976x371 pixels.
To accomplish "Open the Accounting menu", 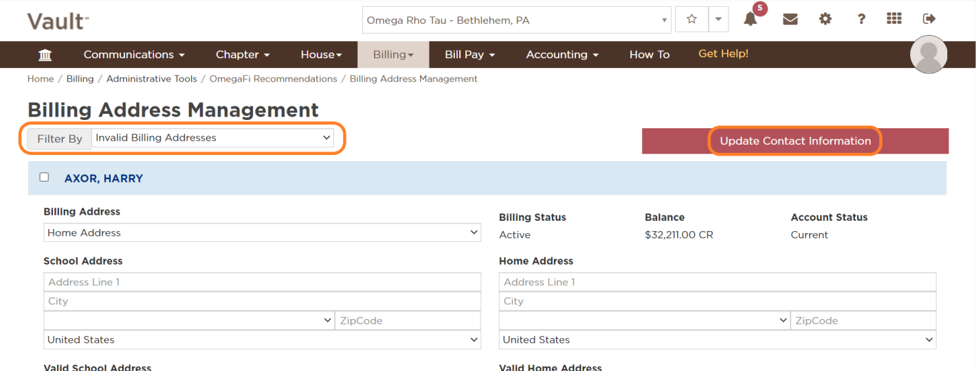I will [562, 55].
